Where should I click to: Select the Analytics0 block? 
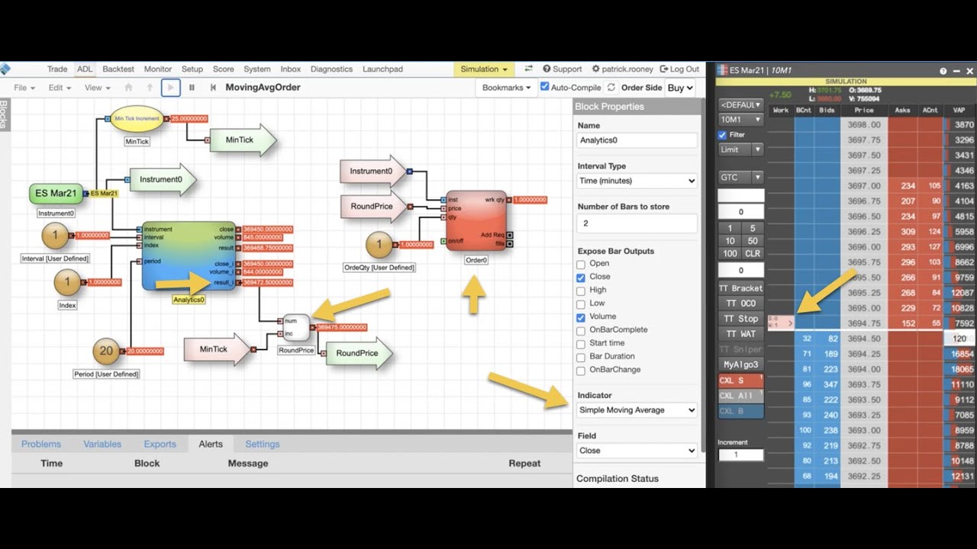(x=189, y=256)
